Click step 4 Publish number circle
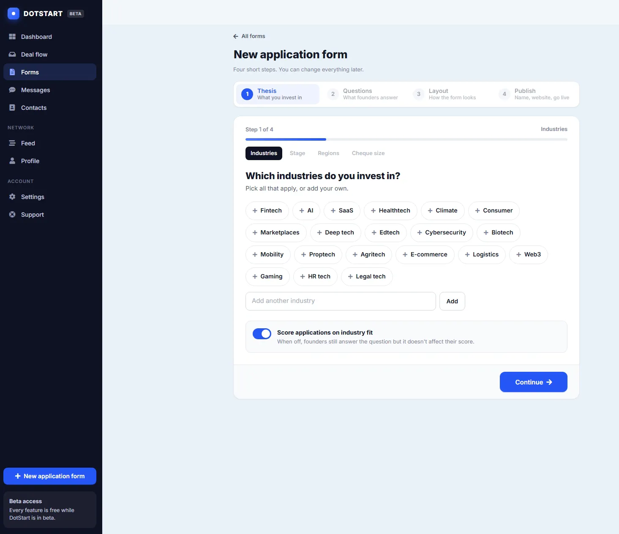The width and height of the screenshot is (619, 534). (x=504, y=94)
